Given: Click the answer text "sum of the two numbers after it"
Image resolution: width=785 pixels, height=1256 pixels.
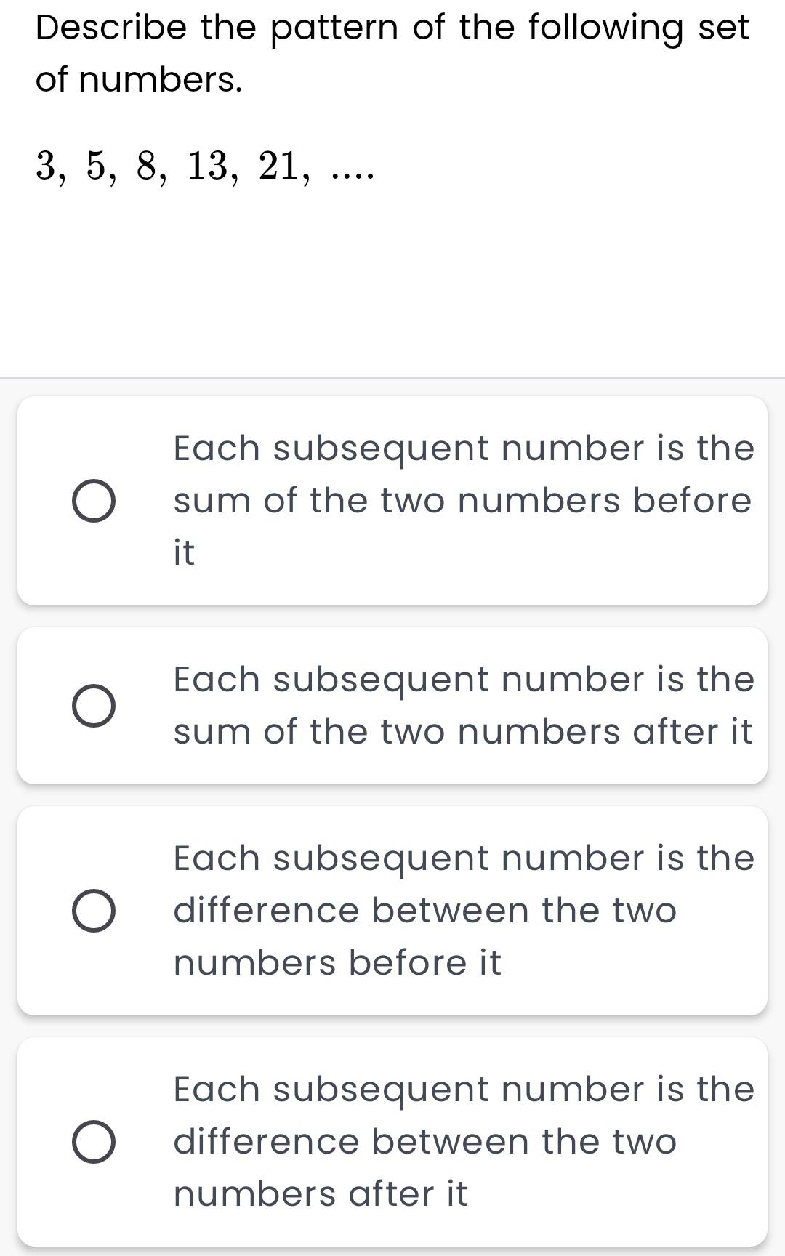Looking at the screenshot, I should pyautogui.click(x=463, y=705).
